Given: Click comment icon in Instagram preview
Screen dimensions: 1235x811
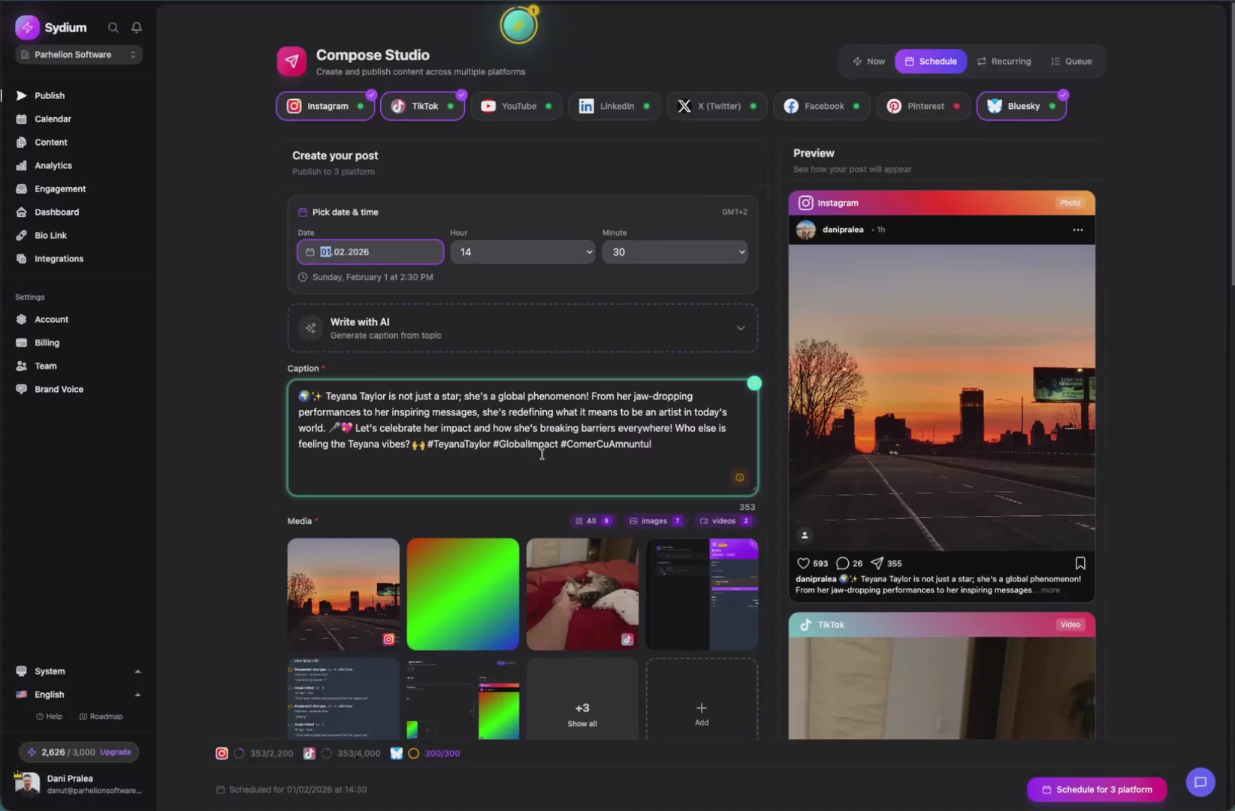Looking at the screenshot, I should (x=843, y=563).
